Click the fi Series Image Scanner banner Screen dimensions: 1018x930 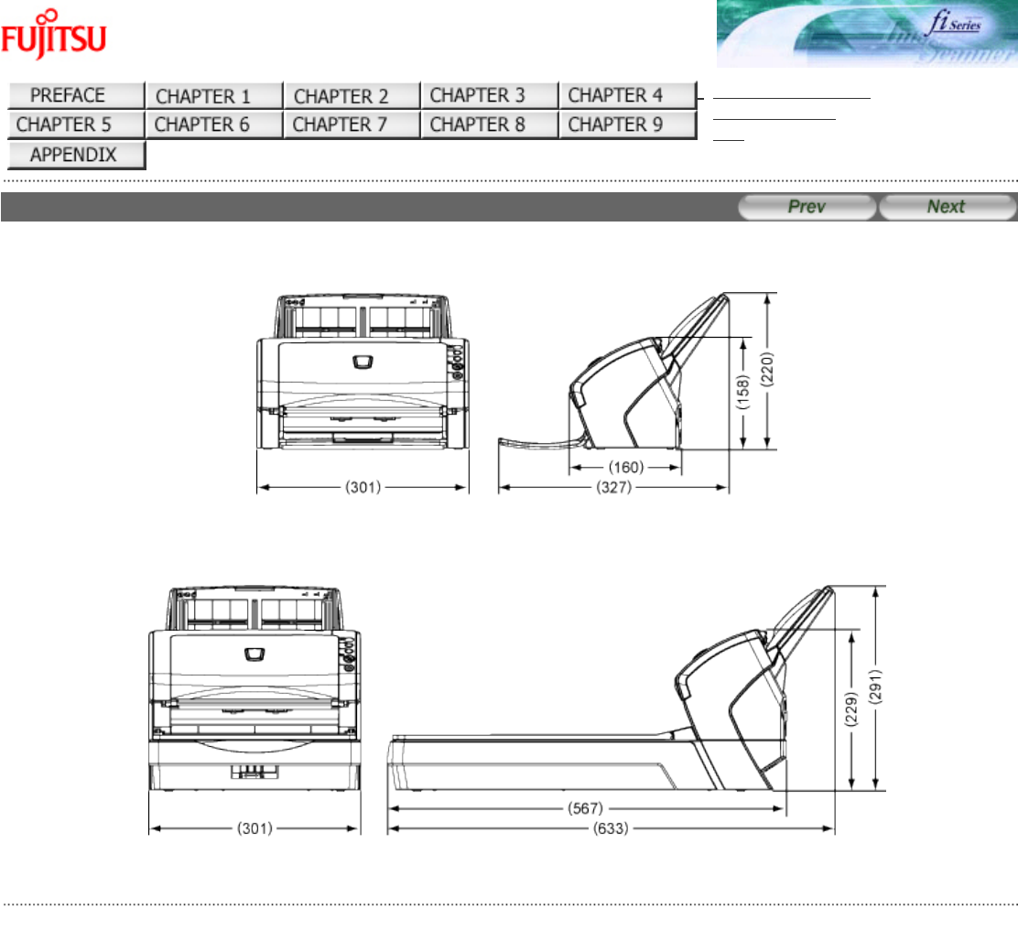(x=866, y=34)
